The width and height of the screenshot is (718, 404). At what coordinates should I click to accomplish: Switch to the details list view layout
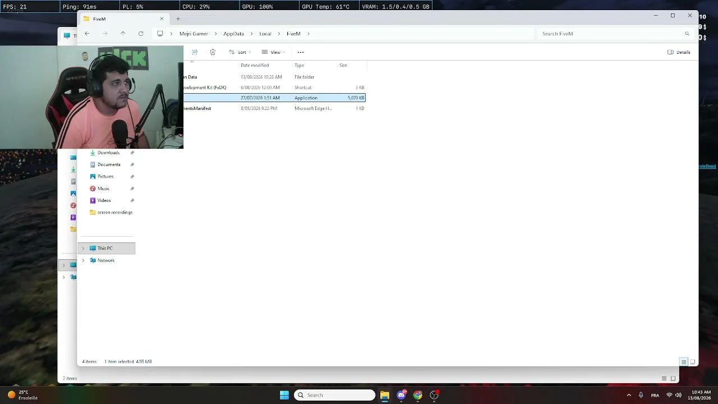[684, 362]
